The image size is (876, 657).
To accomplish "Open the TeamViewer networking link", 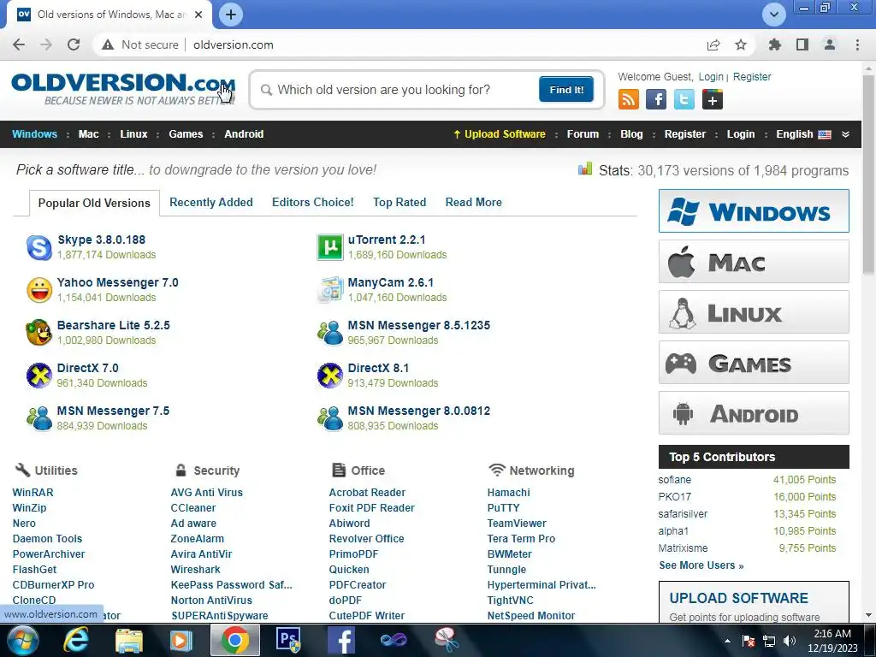I will coord(517,524).
